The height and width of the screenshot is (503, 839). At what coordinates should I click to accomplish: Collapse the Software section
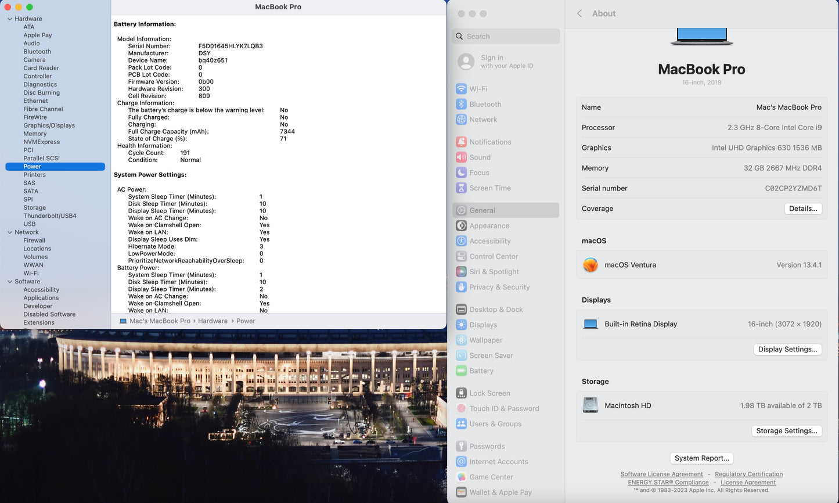[x=10, y=281]
